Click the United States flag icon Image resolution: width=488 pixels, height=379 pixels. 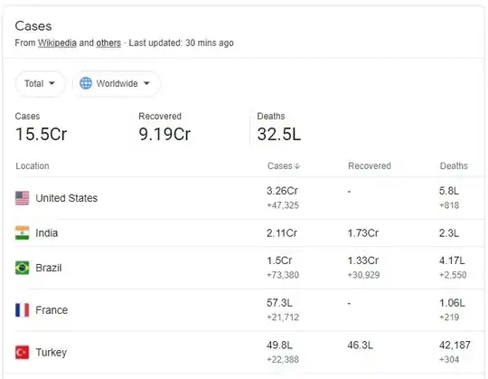(22, 198)
